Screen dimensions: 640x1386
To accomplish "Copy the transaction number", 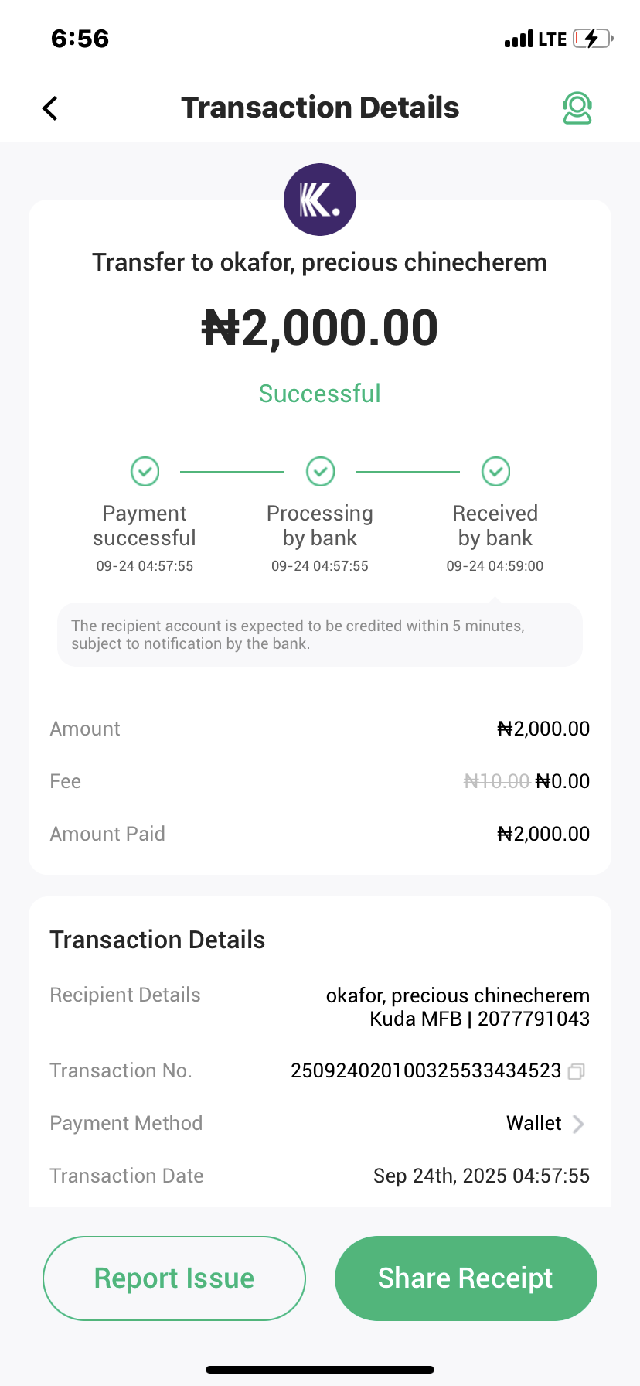I will (x=576, y=1071).
